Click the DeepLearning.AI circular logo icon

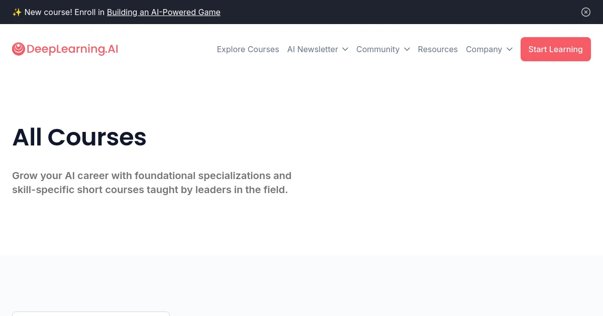(19, 49)
